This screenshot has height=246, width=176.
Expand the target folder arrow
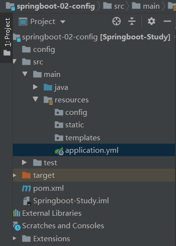click(x=14, y=175)
